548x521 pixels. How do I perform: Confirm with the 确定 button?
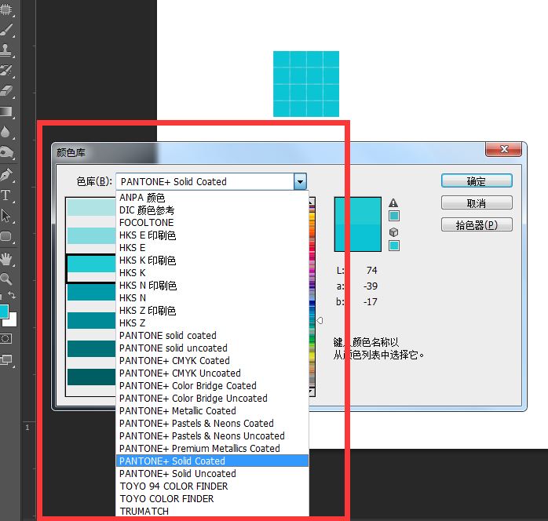(477, 181)
